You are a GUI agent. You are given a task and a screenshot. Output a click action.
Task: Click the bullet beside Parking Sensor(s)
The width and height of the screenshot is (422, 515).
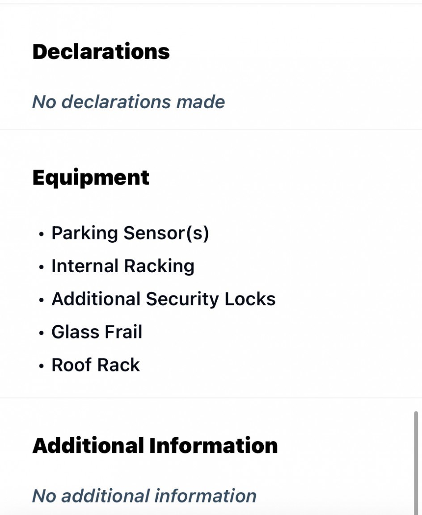pyautogui.click(x=42, y=234)
